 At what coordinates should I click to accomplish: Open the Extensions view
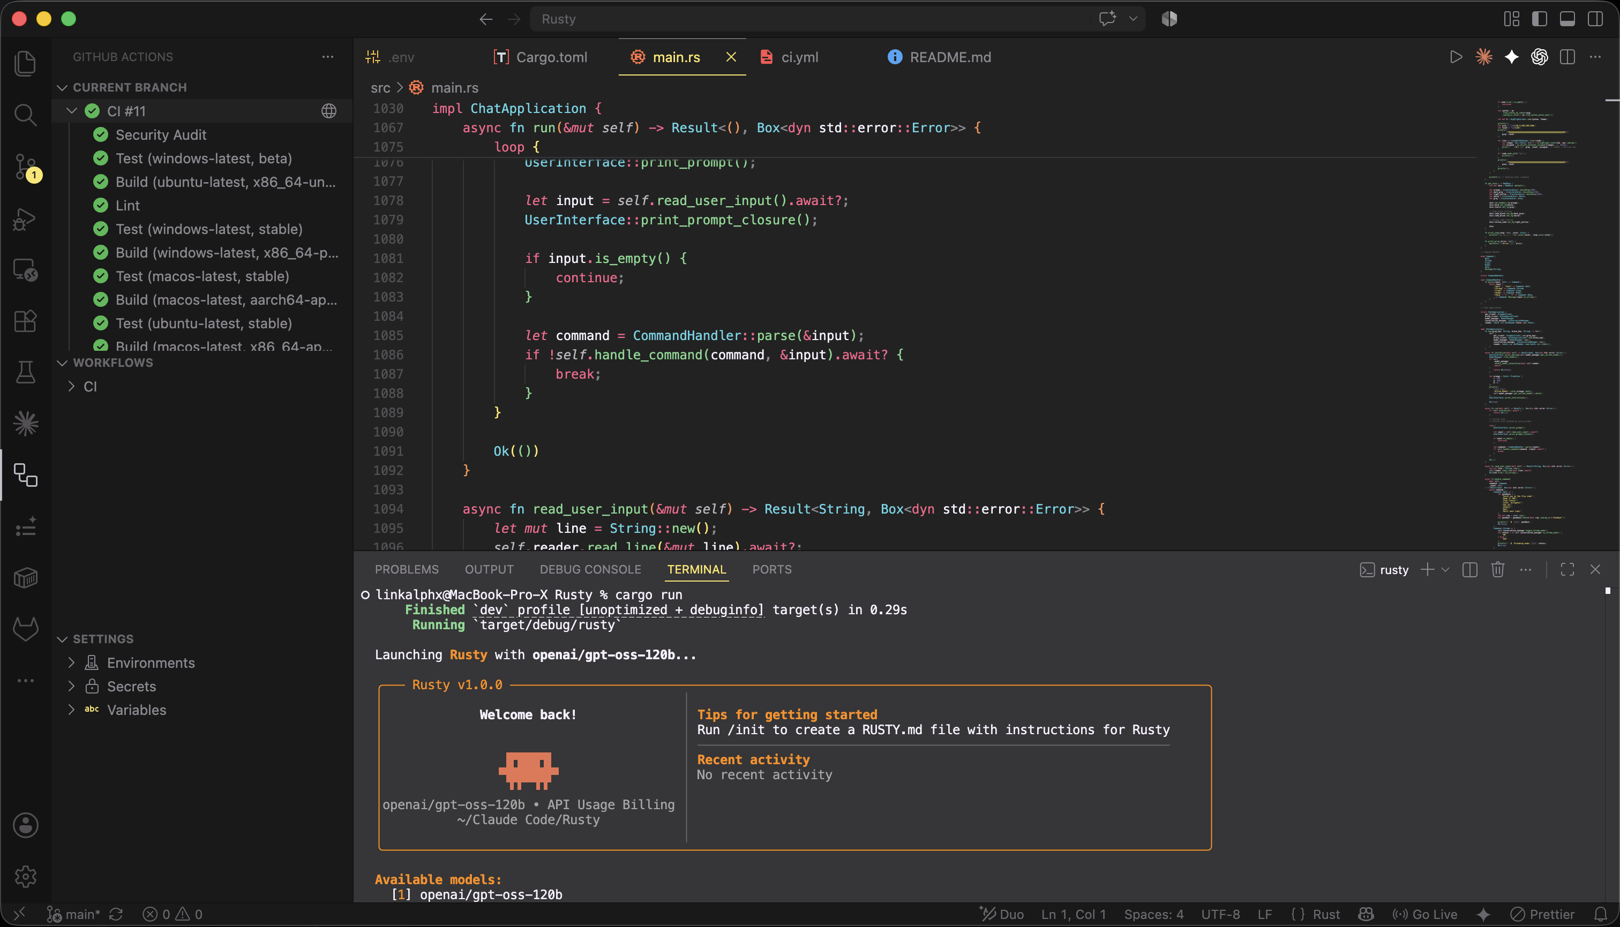(x=26, y=321)
